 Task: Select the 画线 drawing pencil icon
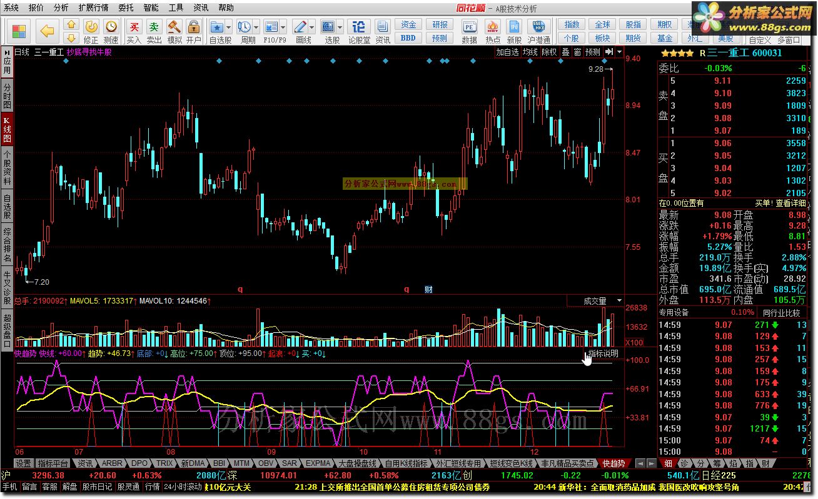coord(300,26)
